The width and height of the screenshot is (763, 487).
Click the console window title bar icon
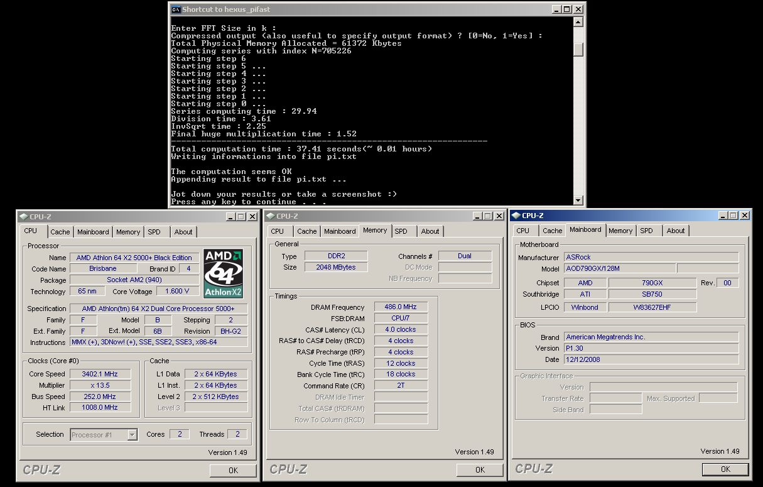(x=176, y=9)
